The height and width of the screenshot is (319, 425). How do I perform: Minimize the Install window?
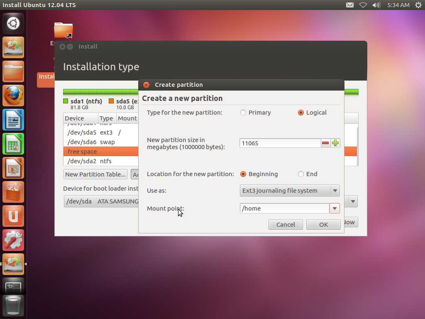point(70,47)
